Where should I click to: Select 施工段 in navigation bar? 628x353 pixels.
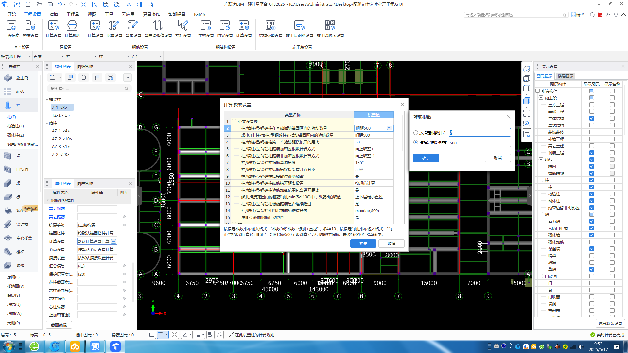[20, 78]
